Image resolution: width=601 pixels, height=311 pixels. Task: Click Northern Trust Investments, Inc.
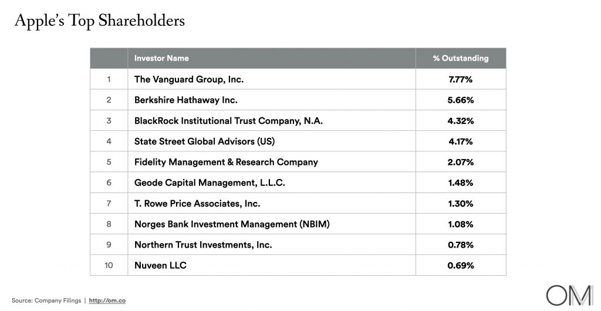(x=203, y=245)
